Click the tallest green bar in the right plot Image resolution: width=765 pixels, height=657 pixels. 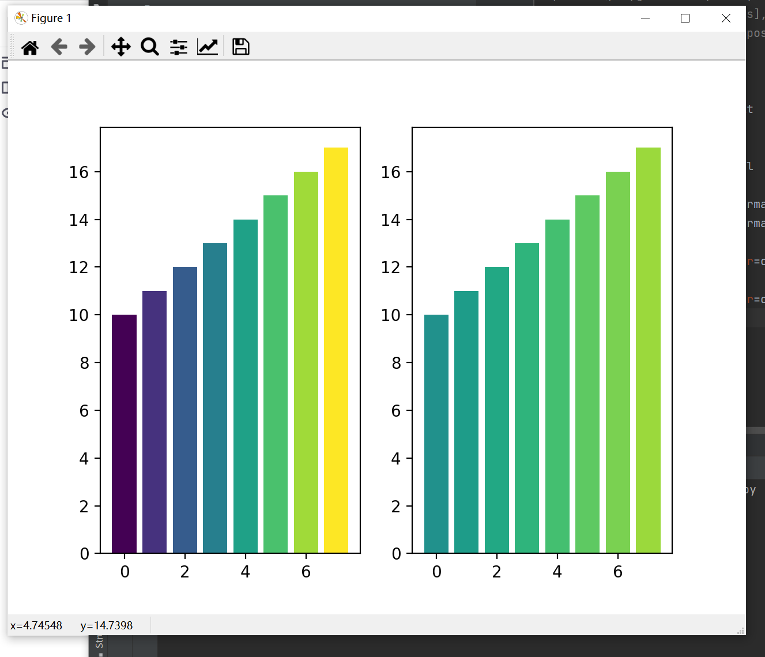pos(648,346)
